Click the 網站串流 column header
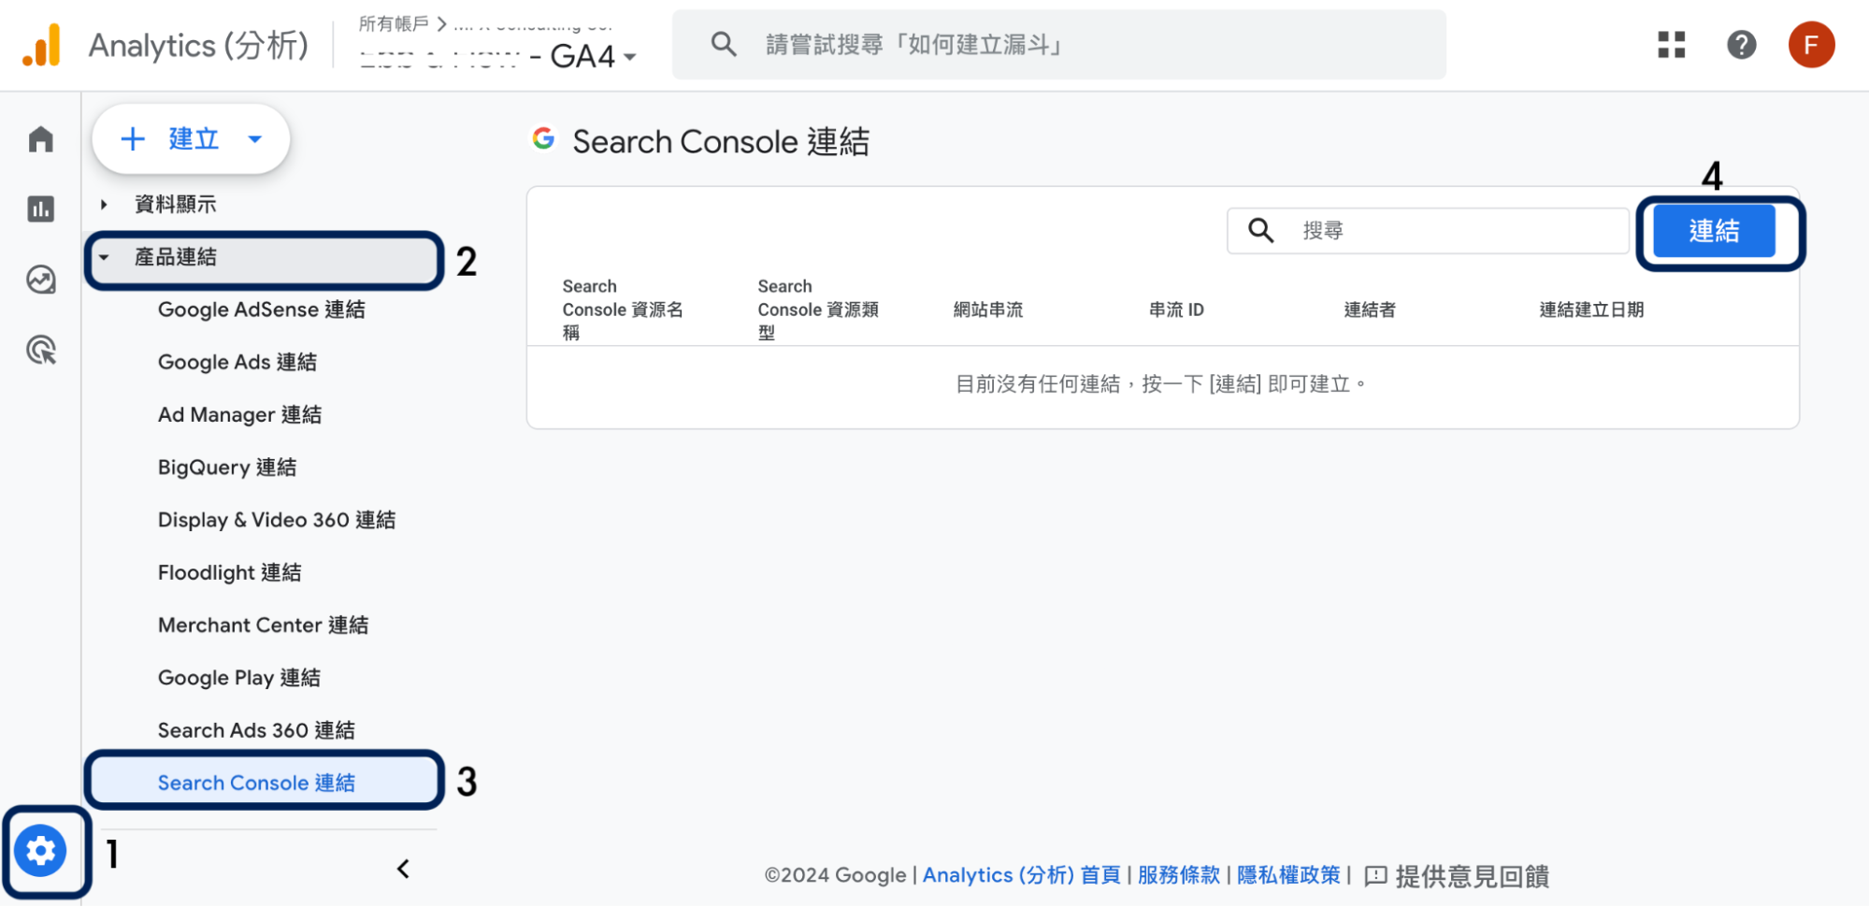The image size is (1869, 907). (x=988, y=310)
